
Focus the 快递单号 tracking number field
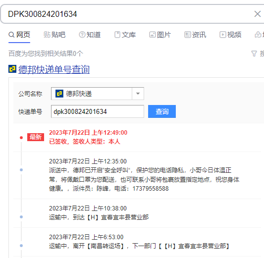(x=98, y=111)
